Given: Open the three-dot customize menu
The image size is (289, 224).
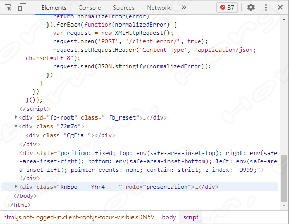Looking at the screenshot, I should coord(266,7).
